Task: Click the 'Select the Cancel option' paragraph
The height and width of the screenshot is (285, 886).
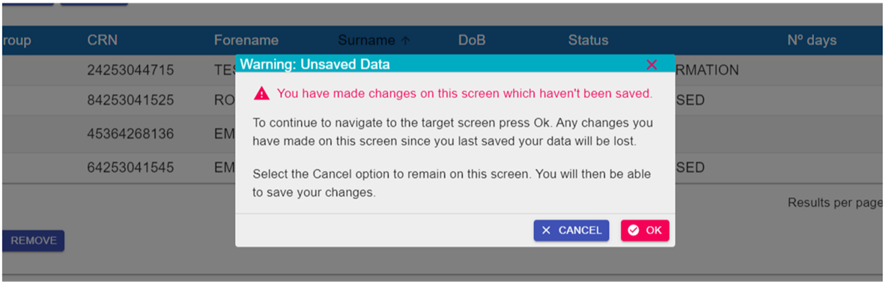Action: (452, 183)
